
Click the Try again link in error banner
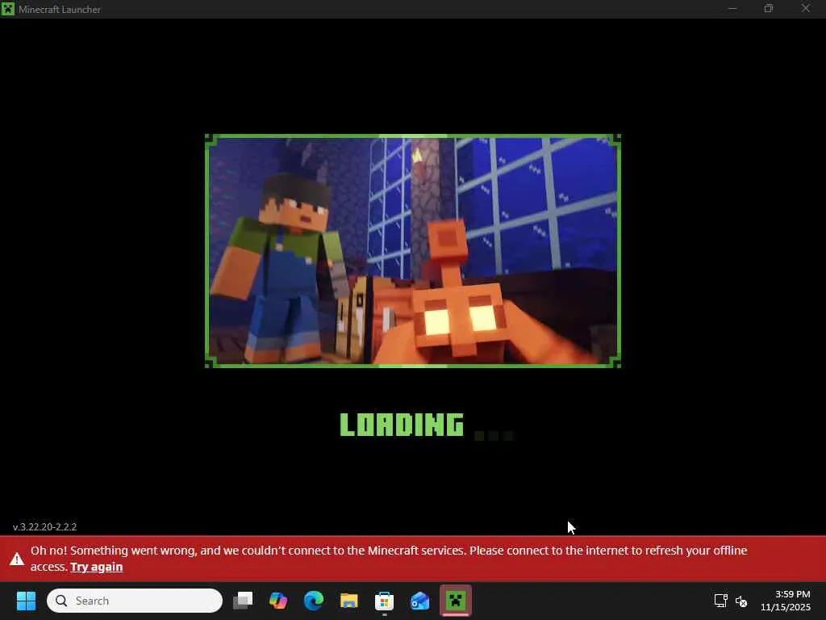(97, 567)
